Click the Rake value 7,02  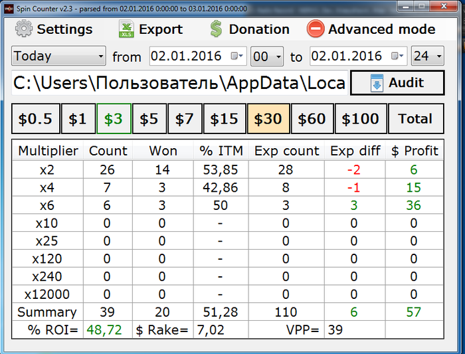(211, 330)
